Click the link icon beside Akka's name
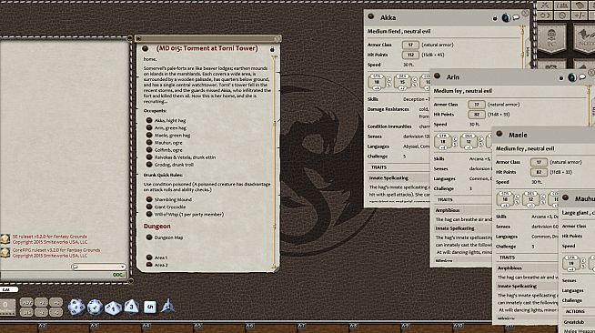This screenshot has width=595, height=333. (370, 16)
